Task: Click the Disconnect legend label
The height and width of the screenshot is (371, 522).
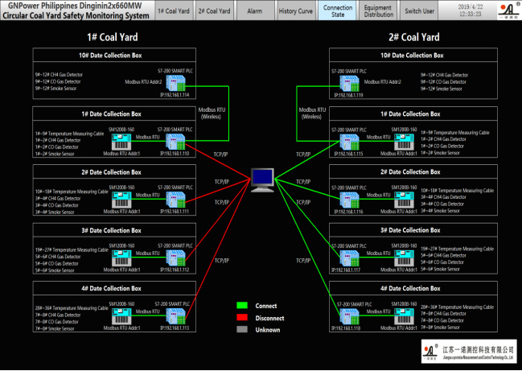Action: point(269,318)
